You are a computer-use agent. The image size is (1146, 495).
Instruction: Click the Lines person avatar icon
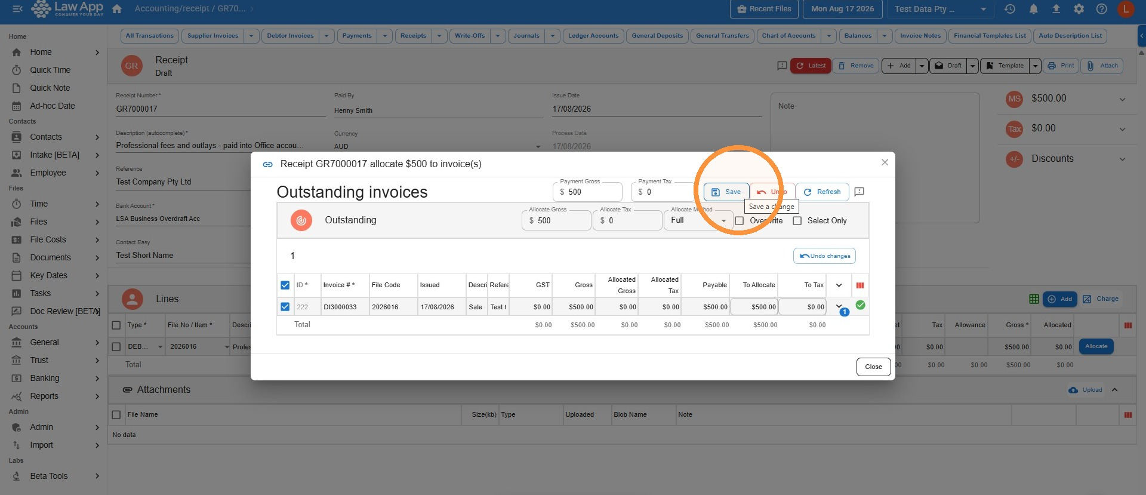(132, 299)
